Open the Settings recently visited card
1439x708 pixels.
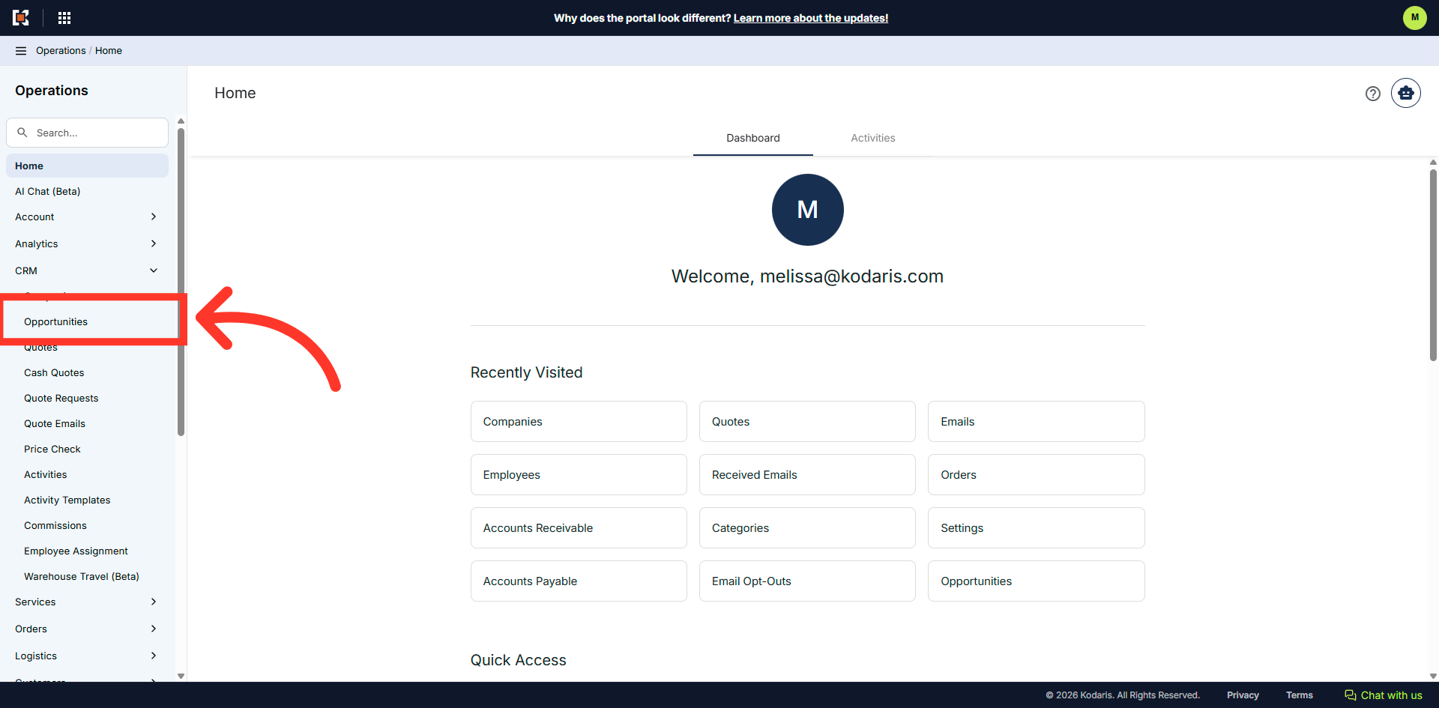(1036, 528)
